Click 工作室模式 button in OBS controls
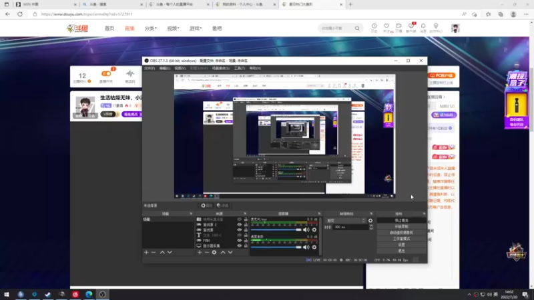 click(x=402, y=239)
